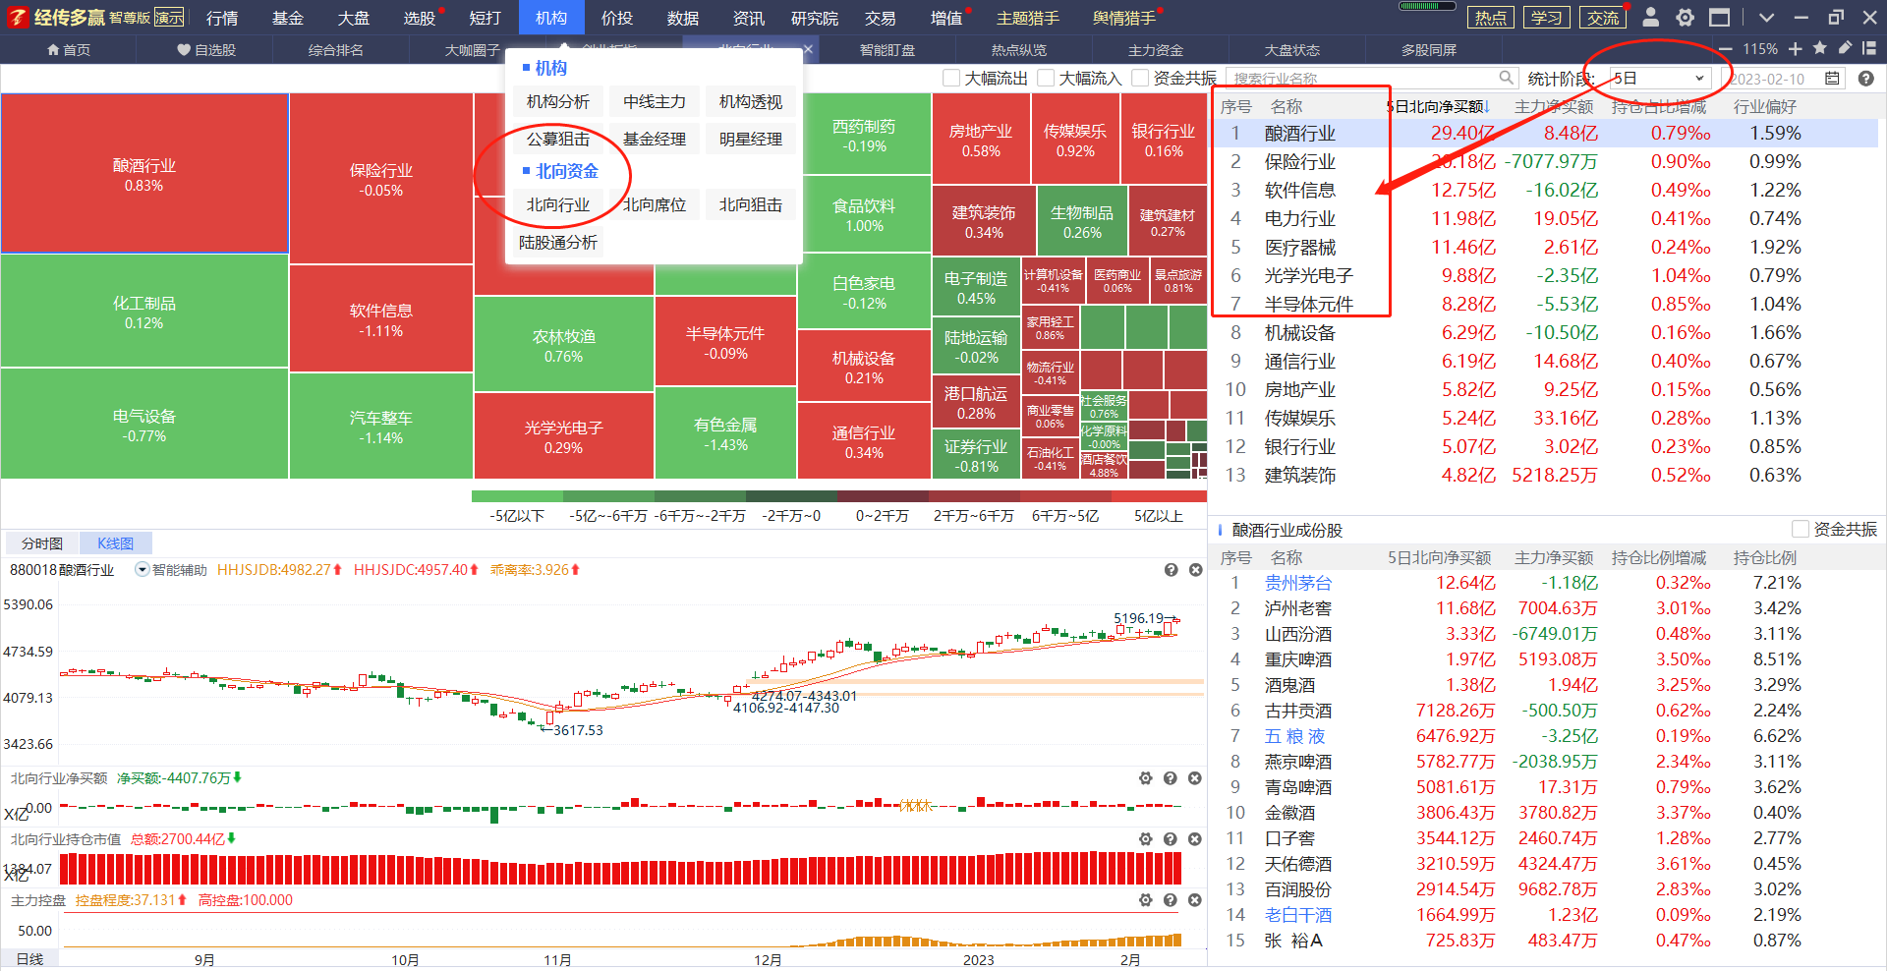Open gear settings for 北向行业持仓市值 indicator

pos(1145,839)
